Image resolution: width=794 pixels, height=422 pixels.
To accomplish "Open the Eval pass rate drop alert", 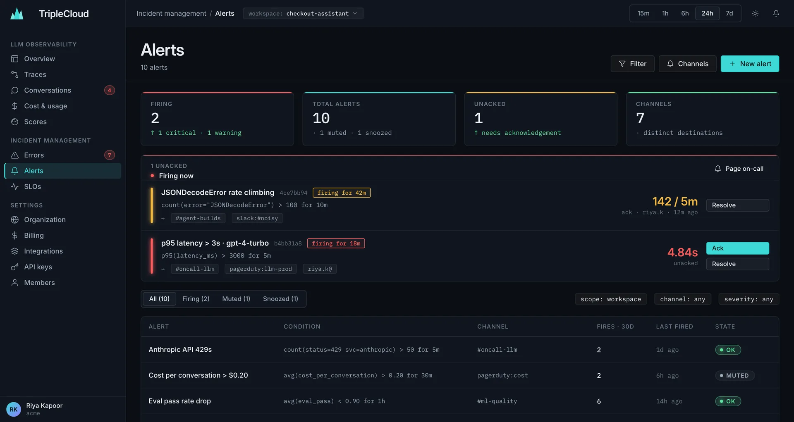I will [460, 401].
